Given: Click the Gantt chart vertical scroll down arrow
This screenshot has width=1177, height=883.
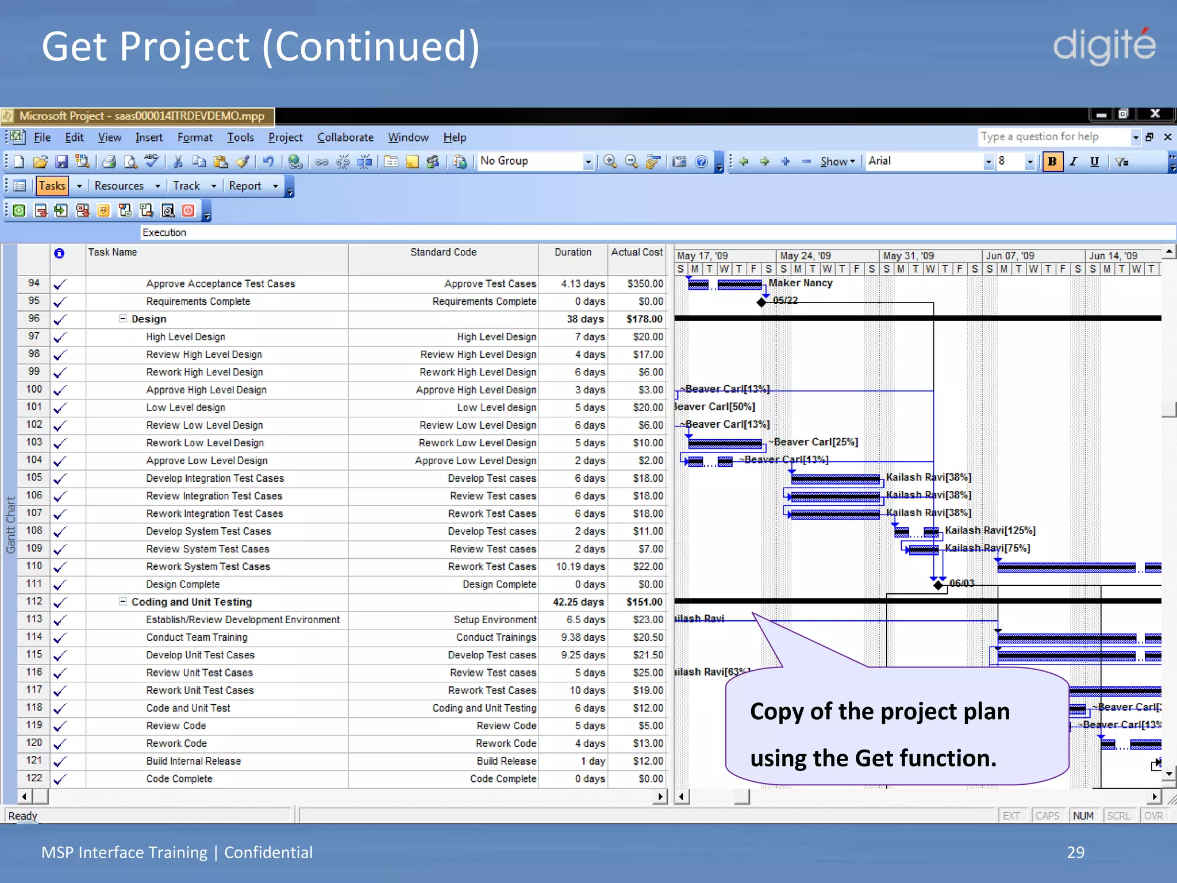Looking at the screenshot, I should (x=1169, y=774).
